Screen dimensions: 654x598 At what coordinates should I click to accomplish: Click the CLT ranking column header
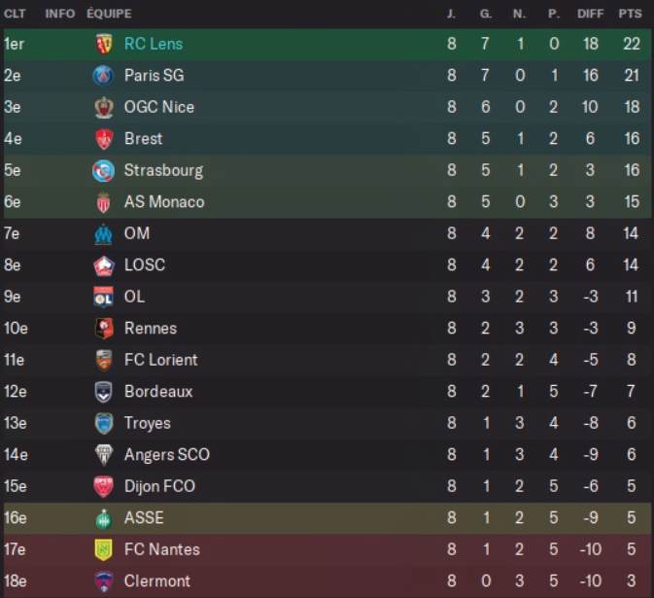click(x=15, y=14)
